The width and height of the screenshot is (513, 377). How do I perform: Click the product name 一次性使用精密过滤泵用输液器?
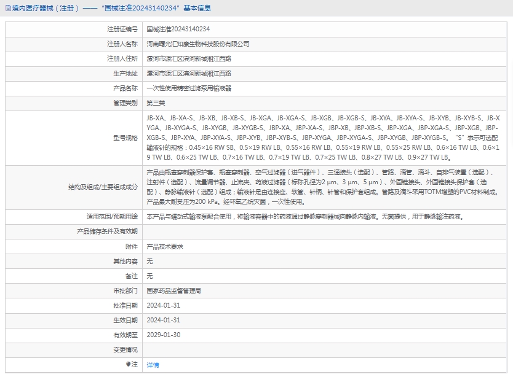click(x=189, y=88)
